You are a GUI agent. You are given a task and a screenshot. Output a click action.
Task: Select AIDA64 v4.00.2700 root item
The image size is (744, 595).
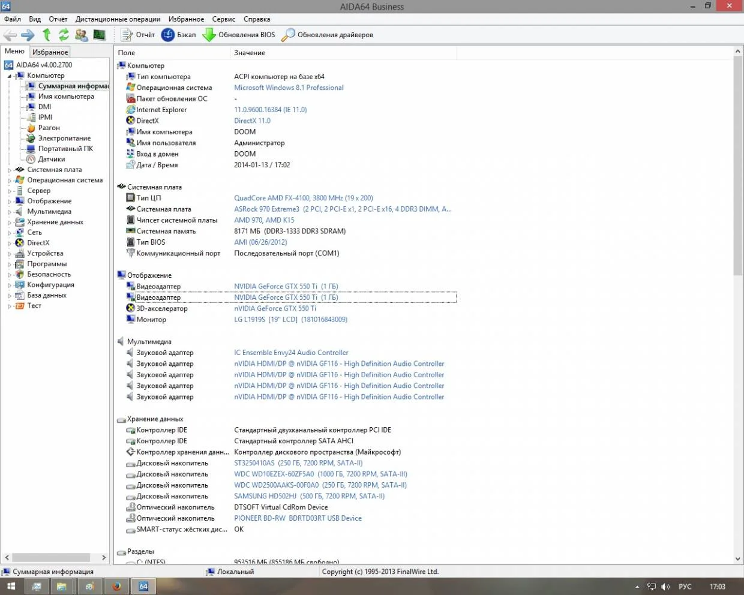click(44, 65)
